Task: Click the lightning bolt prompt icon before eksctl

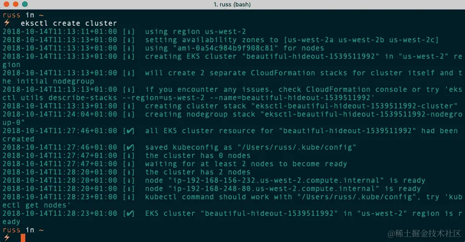Action: tap(7, 23)
